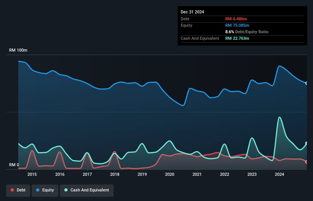Image resolution: width=313 pixels, height=201 pixels.
Task: Click the 2016 x-axis label
Action: [x=60, y=174]
